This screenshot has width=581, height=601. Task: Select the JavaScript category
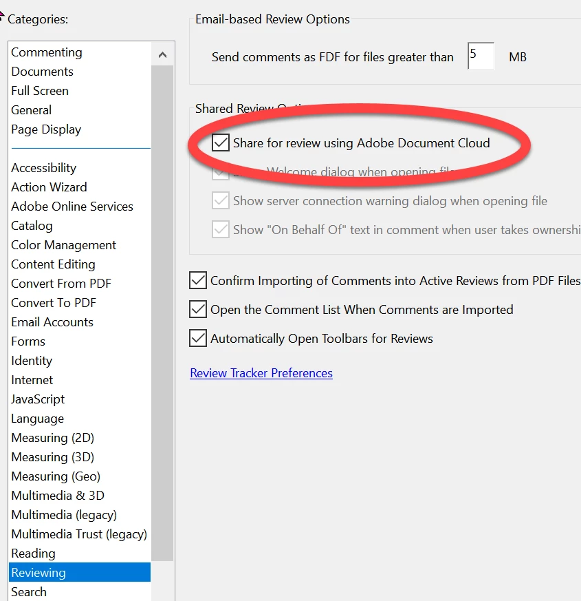pos(38,399)
